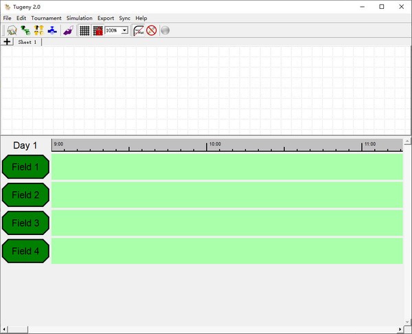This screenshot has width=412, height=334.
Task: Toggle the red-marked grid icon
Action: point(98,30)
